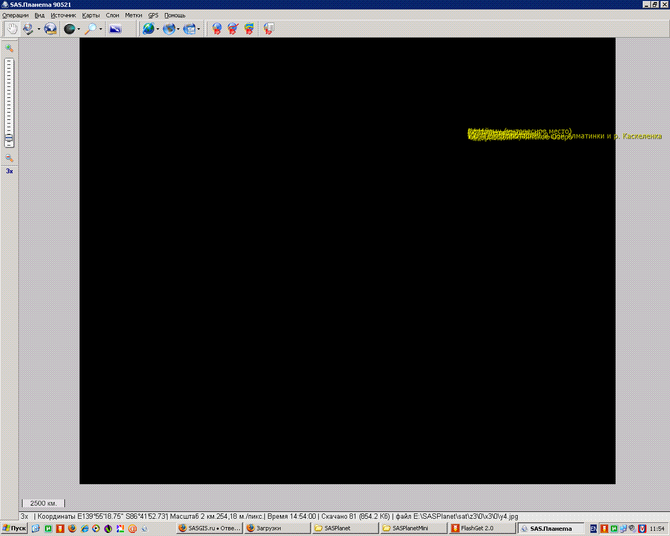Viewport: 670px width, 536px height.
Task: Click the marker icon with yellow-blue flag
Action: point(249,29)
